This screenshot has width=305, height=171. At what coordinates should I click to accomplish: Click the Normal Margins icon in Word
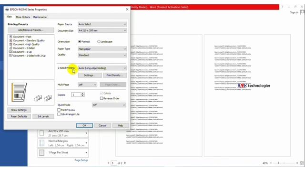(41, 143)
